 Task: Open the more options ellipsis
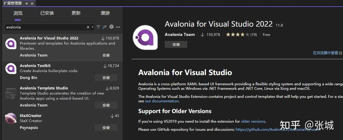click(x=118, y=27)
